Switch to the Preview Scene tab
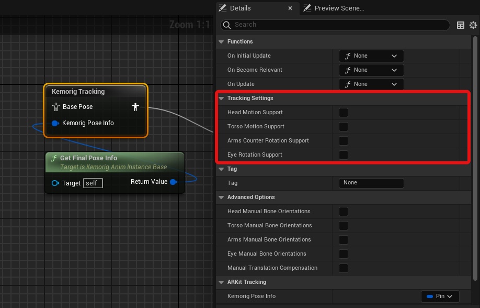Image resolution: width=480 pixels, height=308 pixels. click(334, 8)
